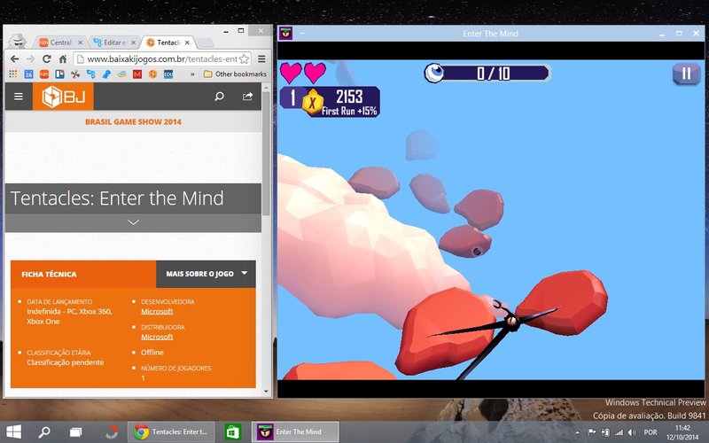709x443 pixels.
Task: Open the Chrome hamburger menu
Action: tap(261, 58)
